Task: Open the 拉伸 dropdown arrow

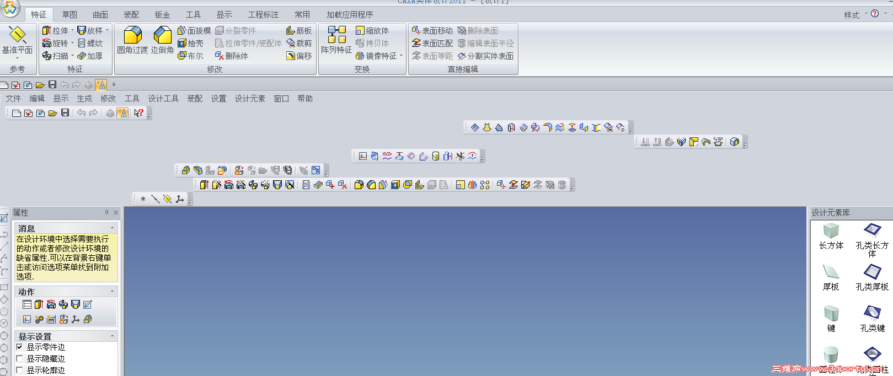Action: (72, 30)
